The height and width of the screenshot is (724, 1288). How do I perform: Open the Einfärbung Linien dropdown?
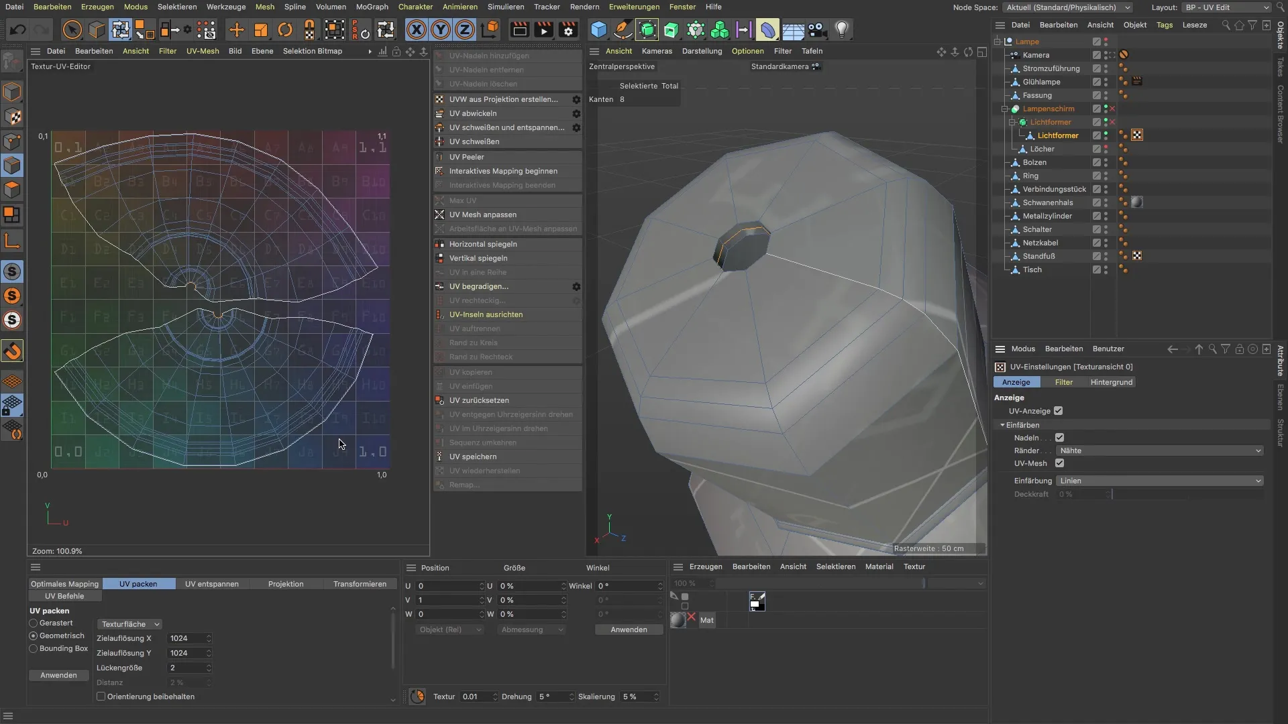point(1160,481)
